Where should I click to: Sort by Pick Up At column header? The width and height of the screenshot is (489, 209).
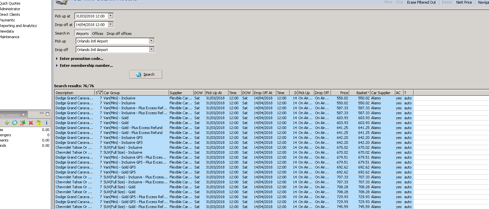[216, 93]
